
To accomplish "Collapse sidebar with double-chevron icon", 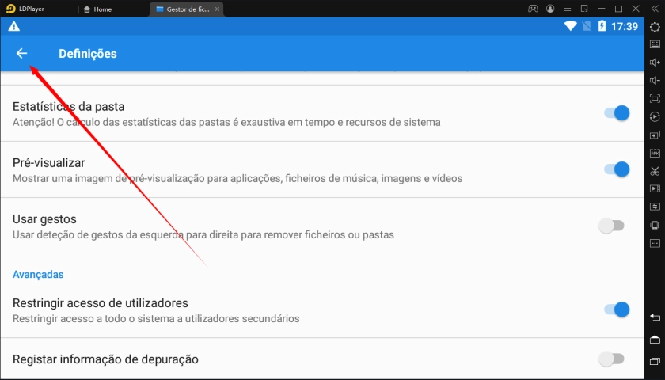I will [655, 9].
